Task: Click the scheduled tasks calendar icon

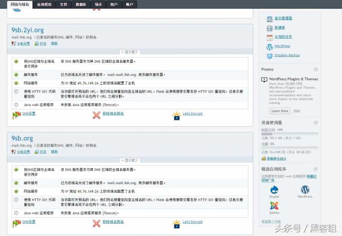Action: click(270, 38)
